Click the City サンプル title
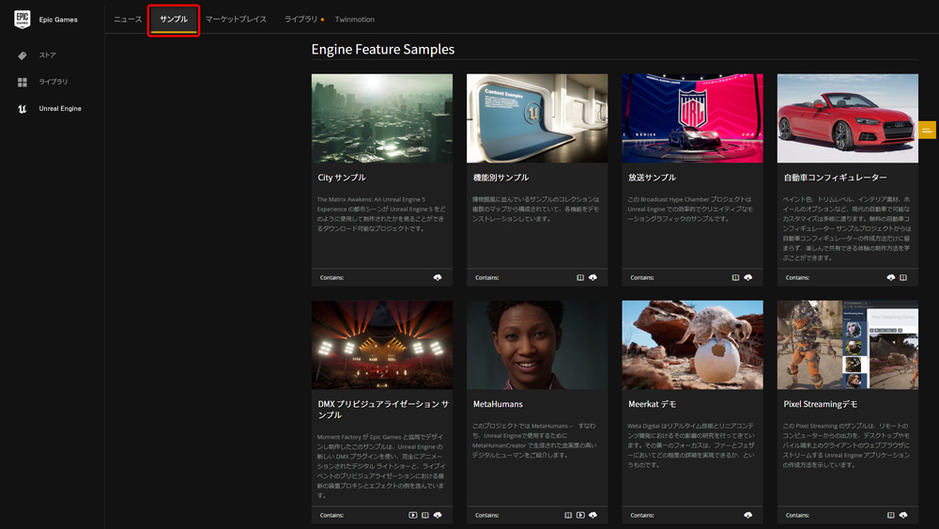This screenshot has height=529, width=939. pos(342,178)
